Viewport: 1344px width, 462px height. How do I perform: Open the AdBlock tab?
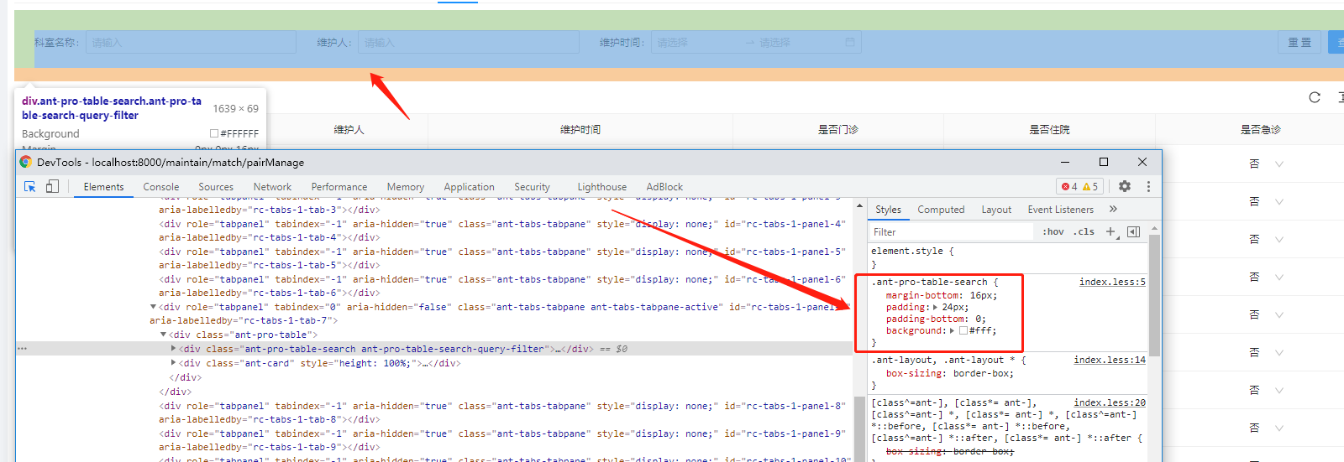pyautogui.click(x=664, y=187)
